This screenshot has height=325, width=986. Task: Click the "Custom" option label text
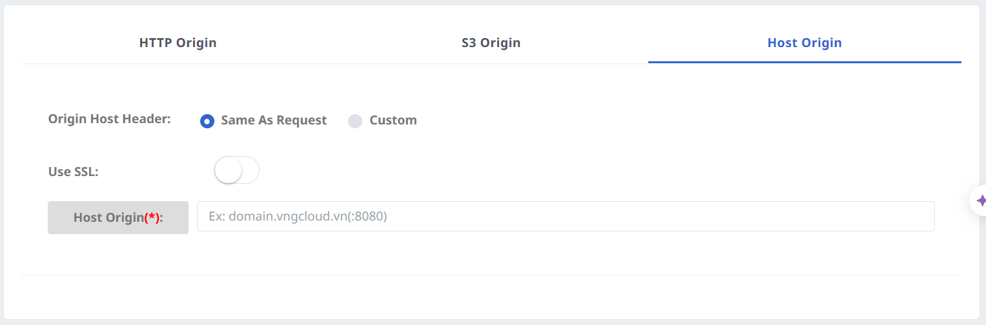coord(393,121)
